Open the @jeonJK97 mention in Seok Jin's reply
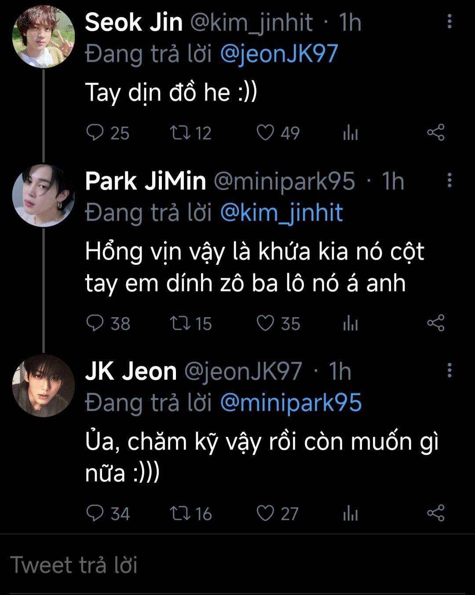Image resolution: width=475 pixels, height=595 pixels. [279, 54]
